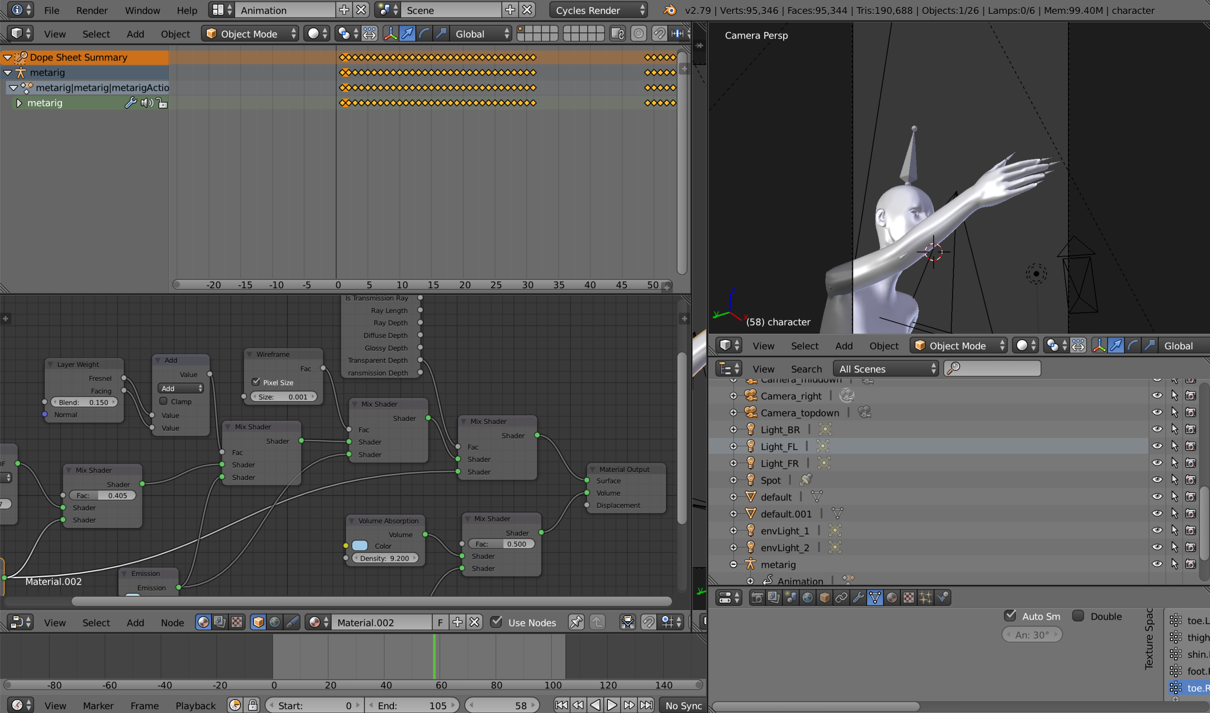Hide Light_FL using its eye icon
The height and width of the screenshot is (713, 1210).
click(x=1157, y=446)
